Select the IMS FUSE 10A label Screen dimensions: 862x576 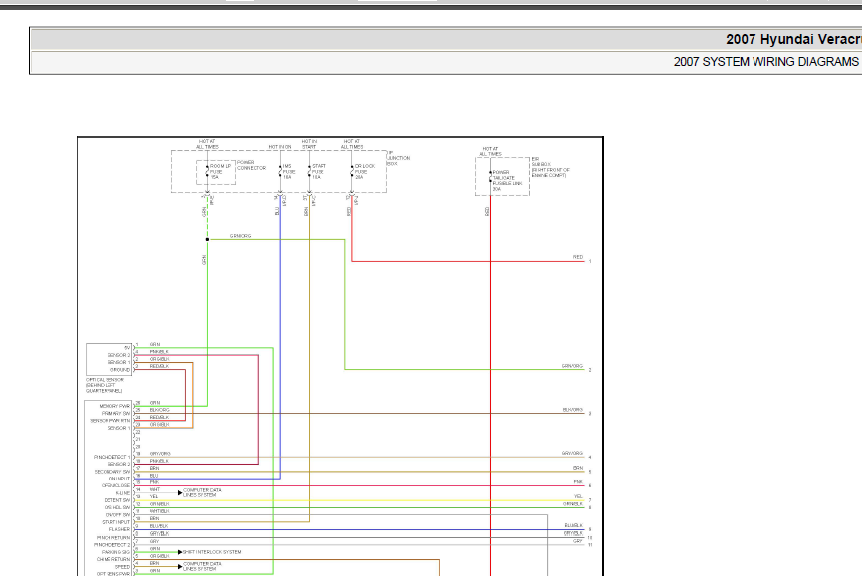tap(287, 171)
